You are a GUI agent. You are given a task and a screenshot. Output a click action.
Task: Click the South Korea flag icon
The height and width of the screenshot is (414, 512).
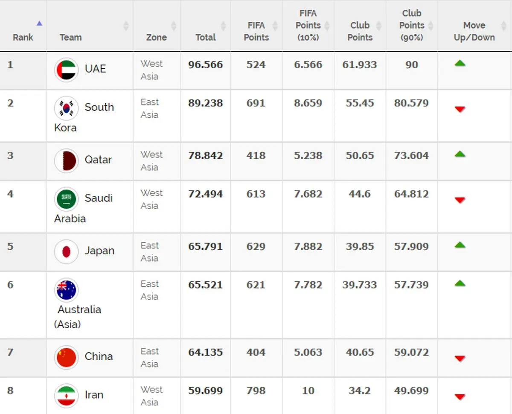[x=66, y=108]
